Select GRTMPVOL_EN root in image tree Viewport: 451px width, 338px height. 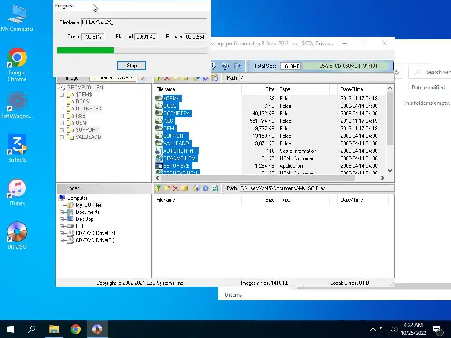(85, 88)
